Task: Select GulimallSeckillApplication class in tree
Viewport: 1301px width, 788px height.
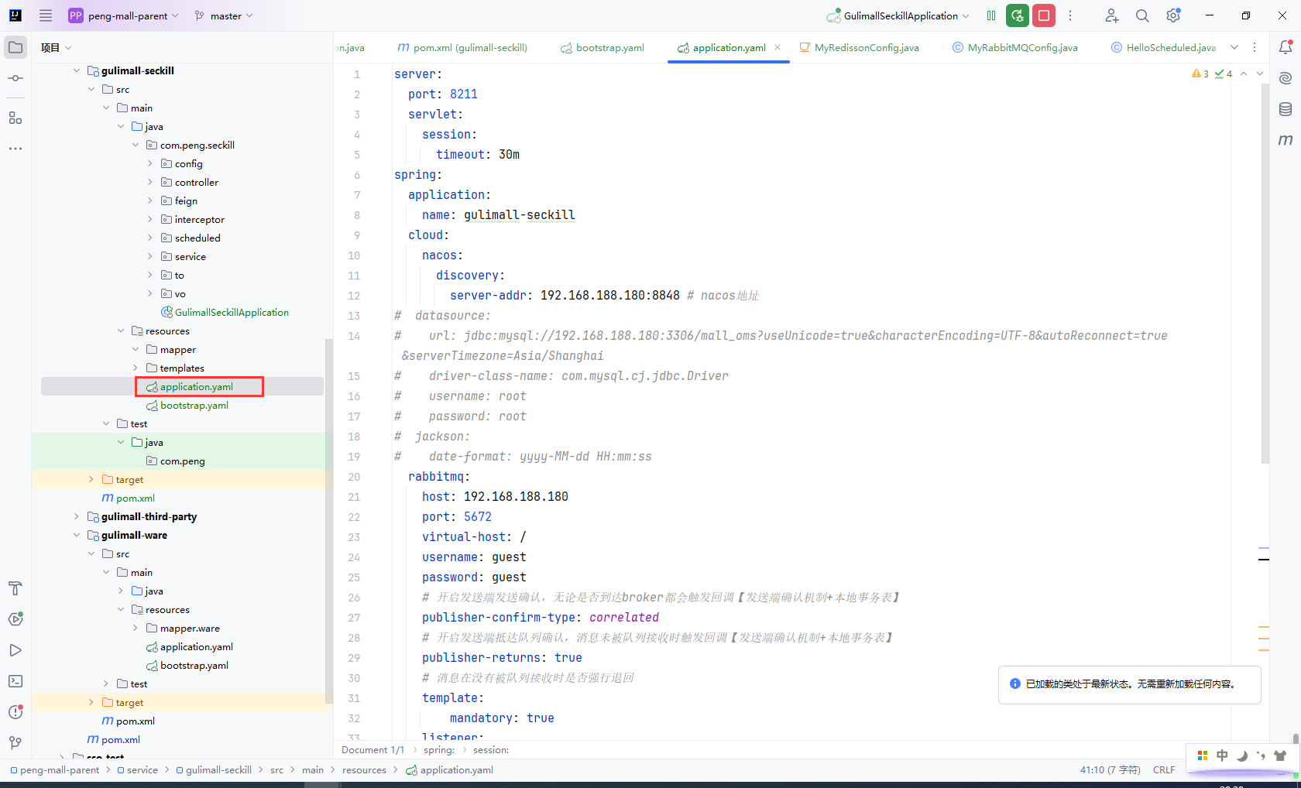Action: pos(225,312)
